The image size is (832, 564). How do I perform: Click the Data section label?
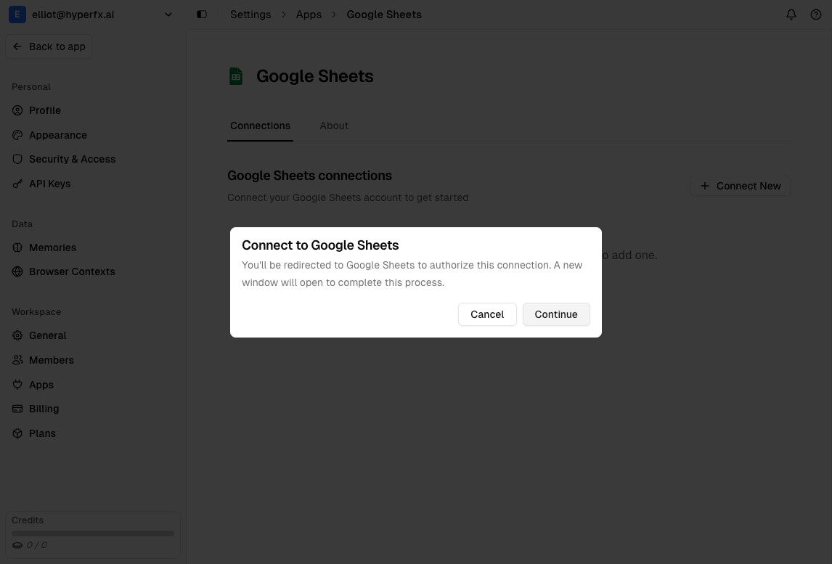(23, 224)
